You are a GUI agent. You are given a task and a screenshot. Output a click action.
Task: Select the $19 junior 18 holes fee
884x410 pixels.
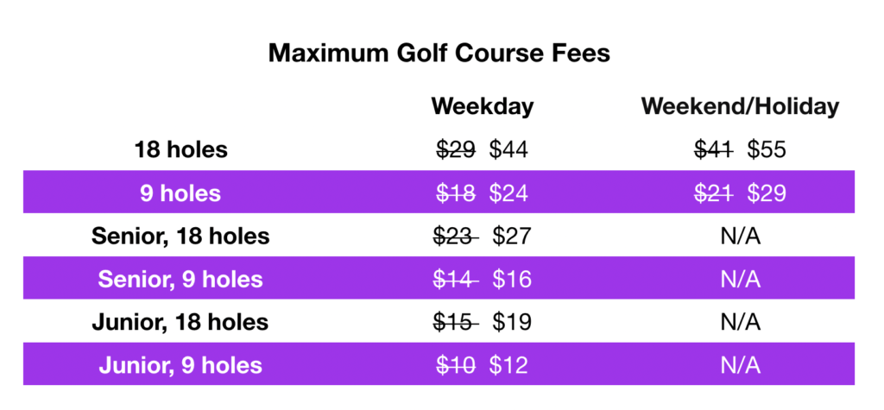(512, 322)
